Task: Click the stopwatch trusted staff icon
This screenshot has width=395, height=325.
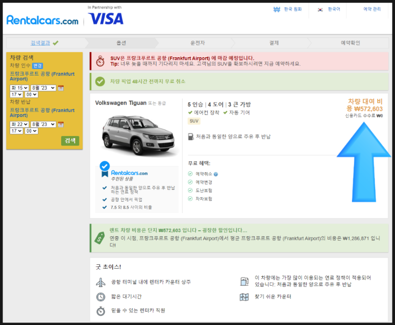Action: (x=101, y=311)
